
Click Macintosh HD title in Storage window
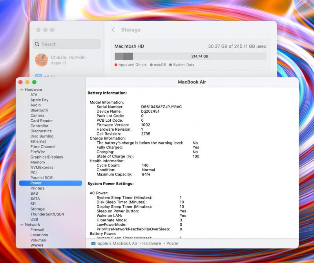(x=130, y=46)
